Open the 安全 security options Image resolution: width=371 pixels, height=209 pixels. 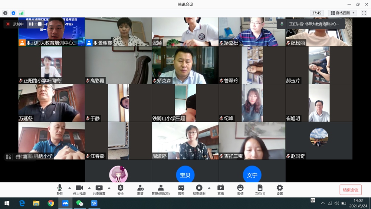(121, 190)
